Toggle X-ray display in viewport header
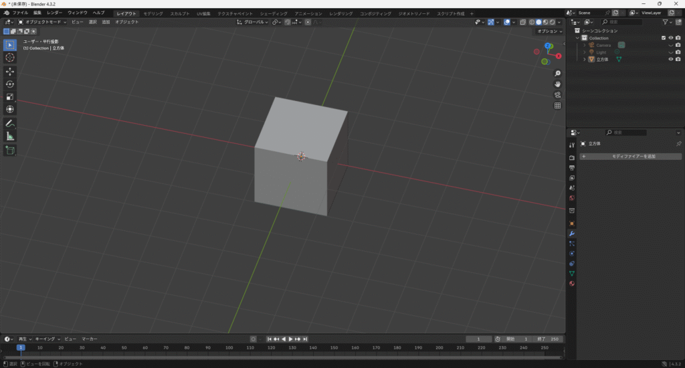 tap(523, 22)
